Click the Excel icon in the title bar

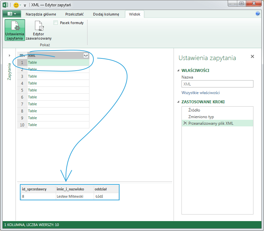coord(5,5)
